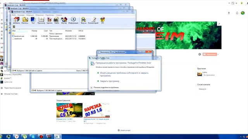Screen dimensions: 248x139
Task: Open 'Lamo Live' subscription in sidebar
Action: (x=8, y=82)
